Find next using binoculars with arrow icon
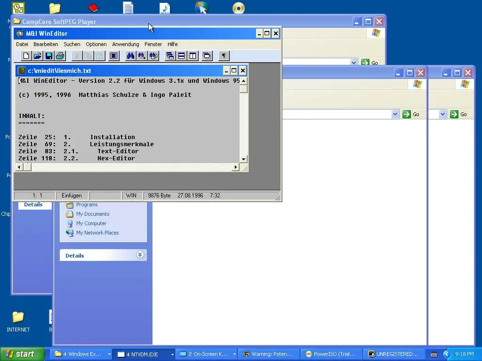The height and width of the screenshot is (361, 482). point(142,56)
